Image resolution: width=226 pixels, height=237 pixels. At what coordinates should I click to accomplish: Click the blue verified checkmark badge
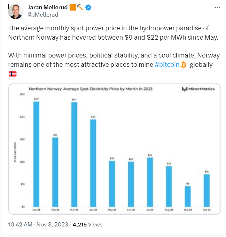[x=88, y=7]
